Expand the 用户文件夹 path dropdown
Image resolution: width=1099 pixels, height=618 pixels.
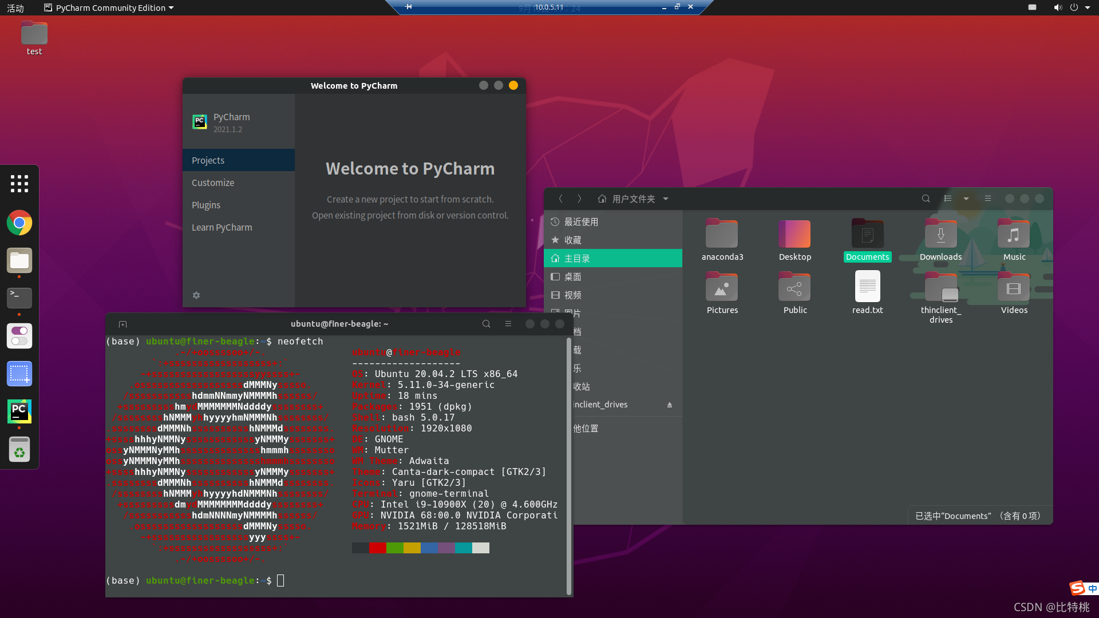coord(666,199)
